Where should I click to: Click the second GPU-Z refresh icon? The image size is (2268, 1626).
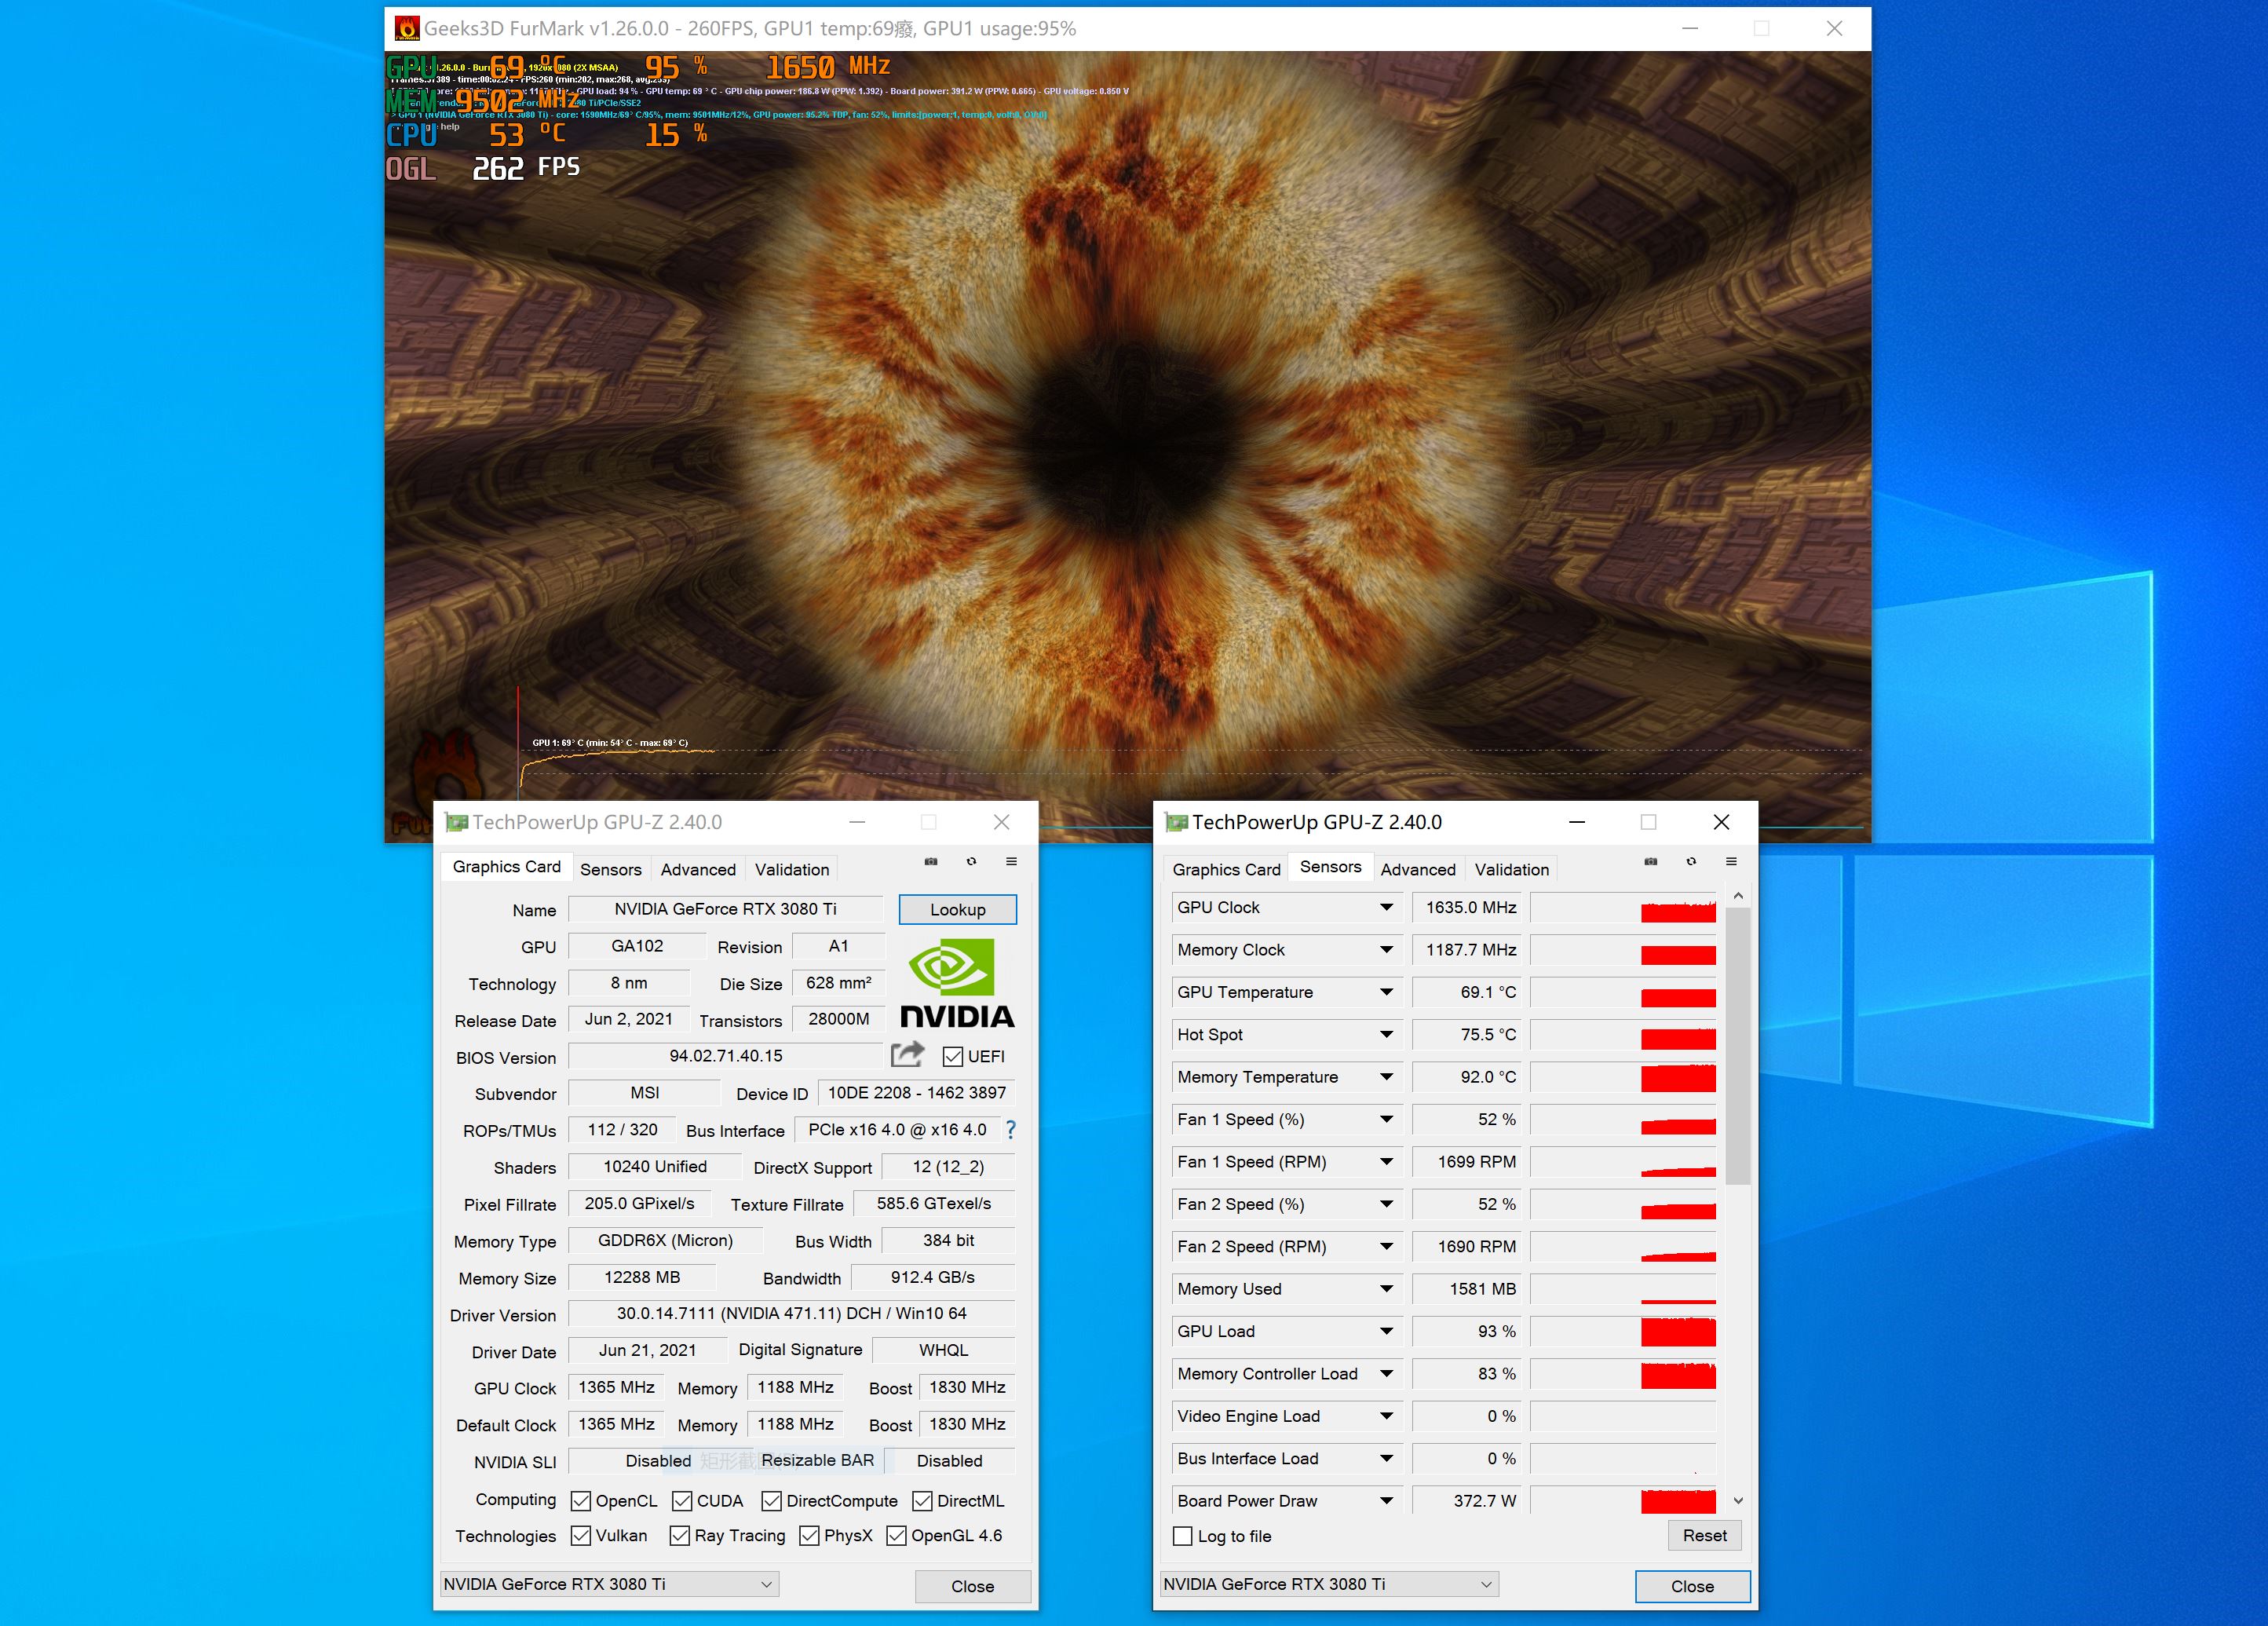pyautogui.click(x=1689, y=869)
